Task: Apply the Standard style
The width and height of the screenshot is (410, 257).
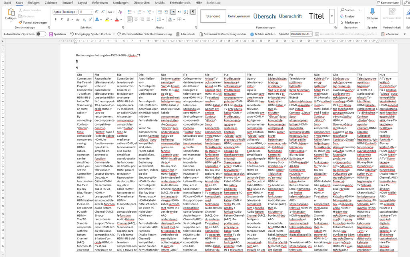Action: click(x=213, y=16)
